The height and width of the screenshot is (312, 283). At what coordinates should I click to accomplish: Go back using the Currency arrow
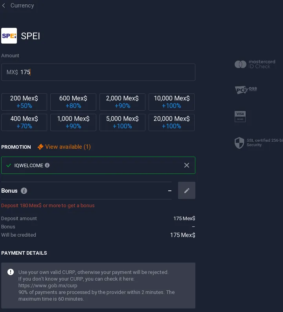[4, 5]
